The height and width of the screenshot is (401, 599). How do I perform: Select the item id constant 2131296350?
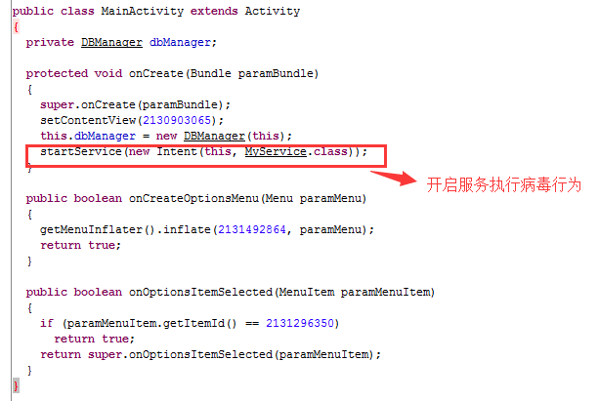pos(300,324)
